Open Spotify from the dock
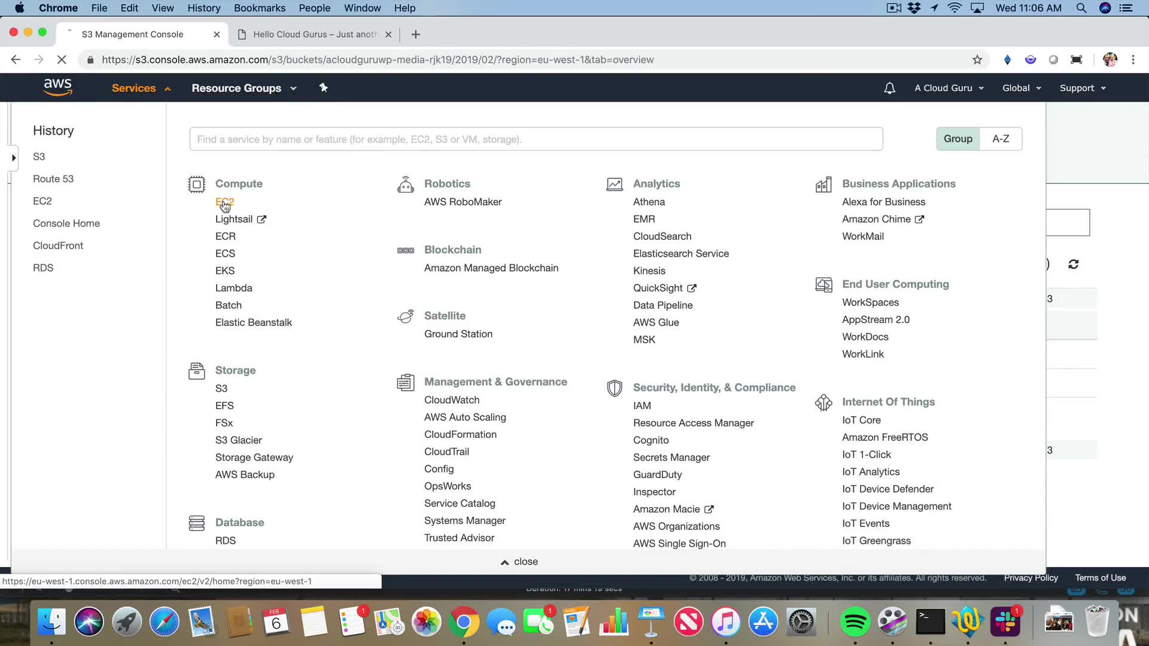 [855, 622]
